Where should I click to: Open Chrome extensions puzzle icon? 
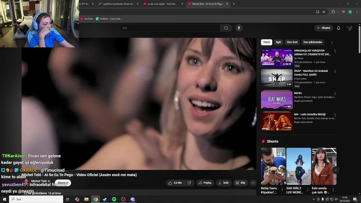[333, 12]
